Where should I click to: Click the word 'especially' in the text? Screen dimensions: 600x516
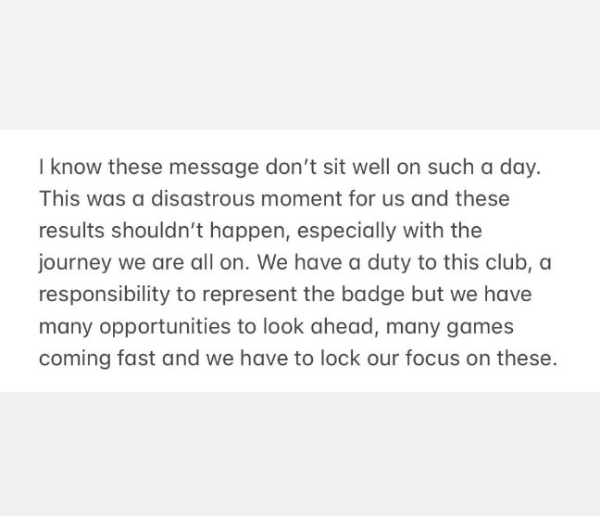pos(346,232)
